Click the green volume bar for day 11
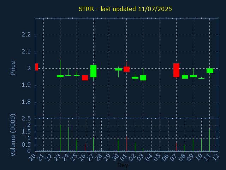Viewport: 226px width, 170px height. (x=209, y=140)
